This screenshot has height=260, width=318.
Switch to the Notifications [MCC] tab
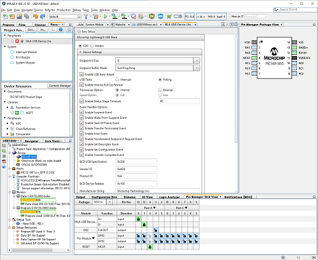click(x=238, y=197)
